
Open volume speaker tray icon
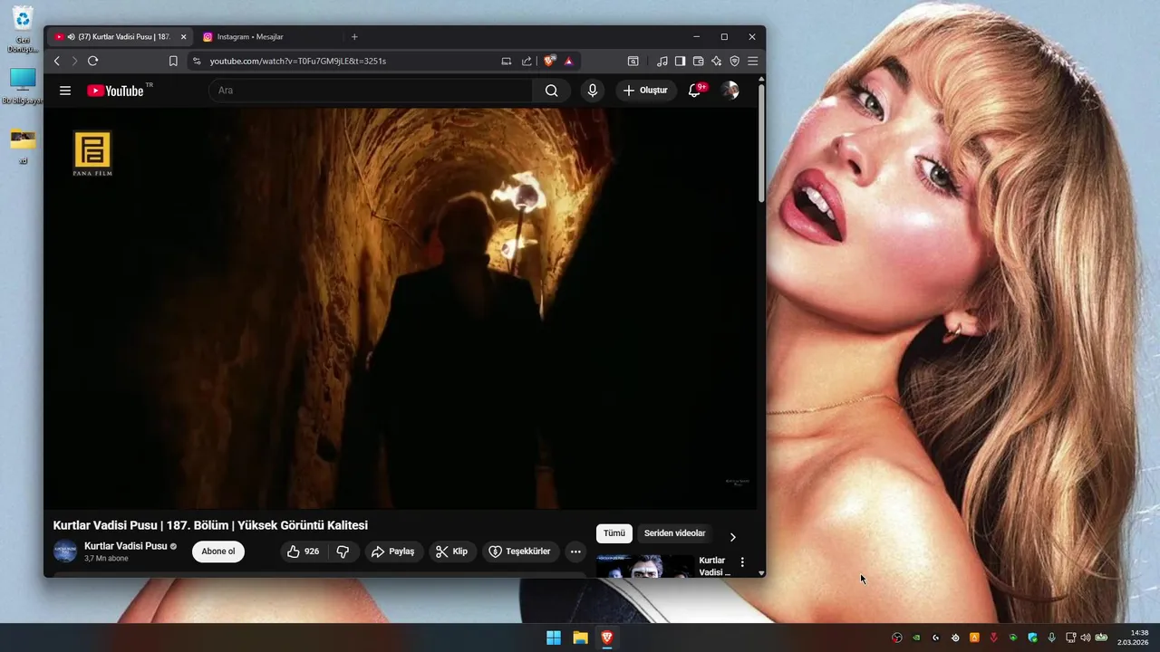[x=1086, y=638]
